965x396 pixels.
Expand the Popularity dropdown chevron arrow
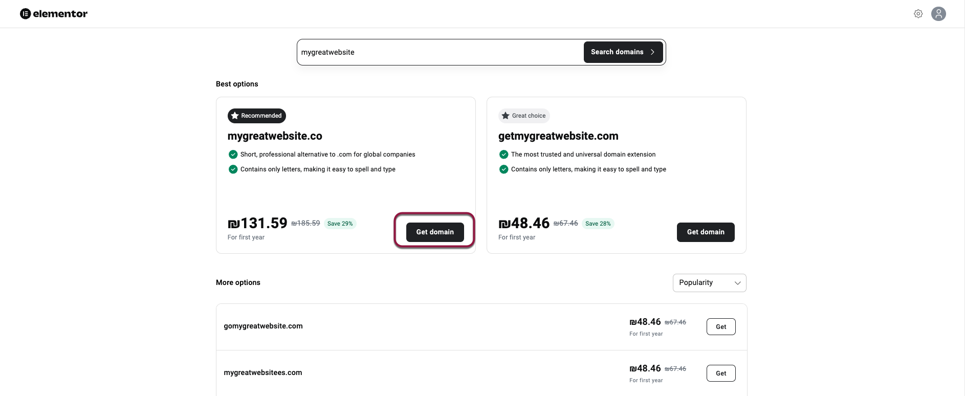[x=737, y=283]
